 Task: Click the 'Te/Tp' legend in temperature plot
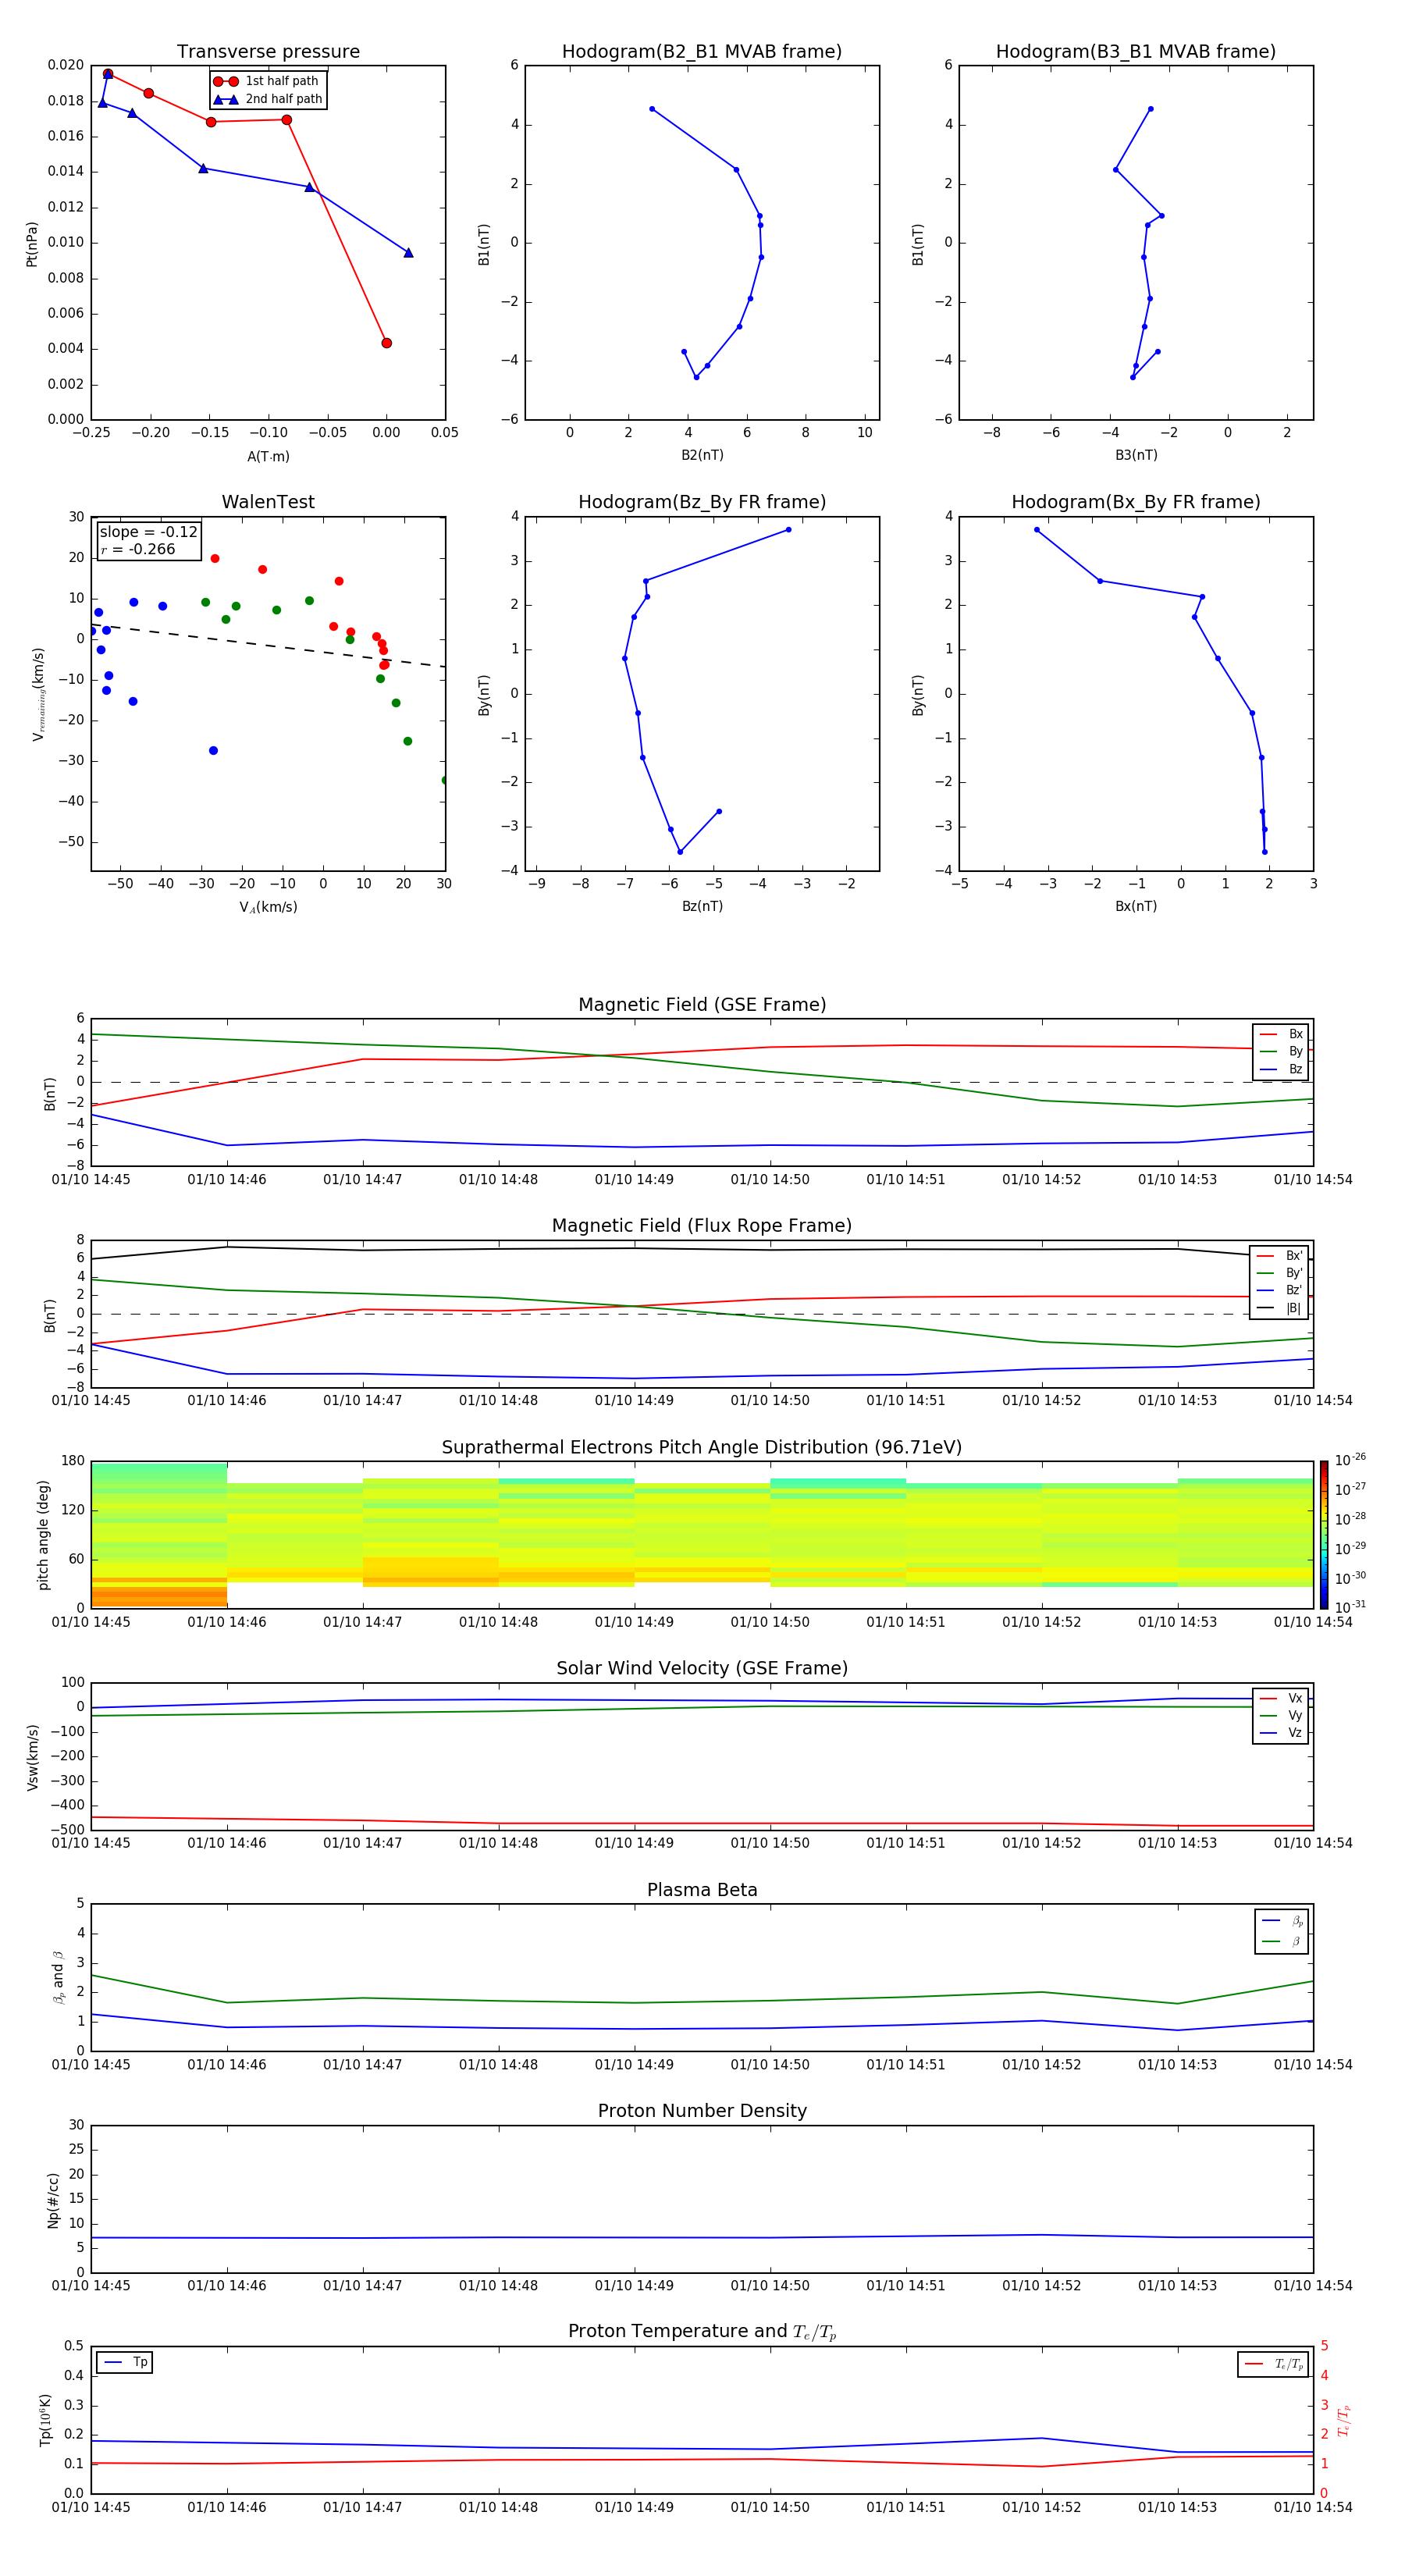pos(1273,2364)
